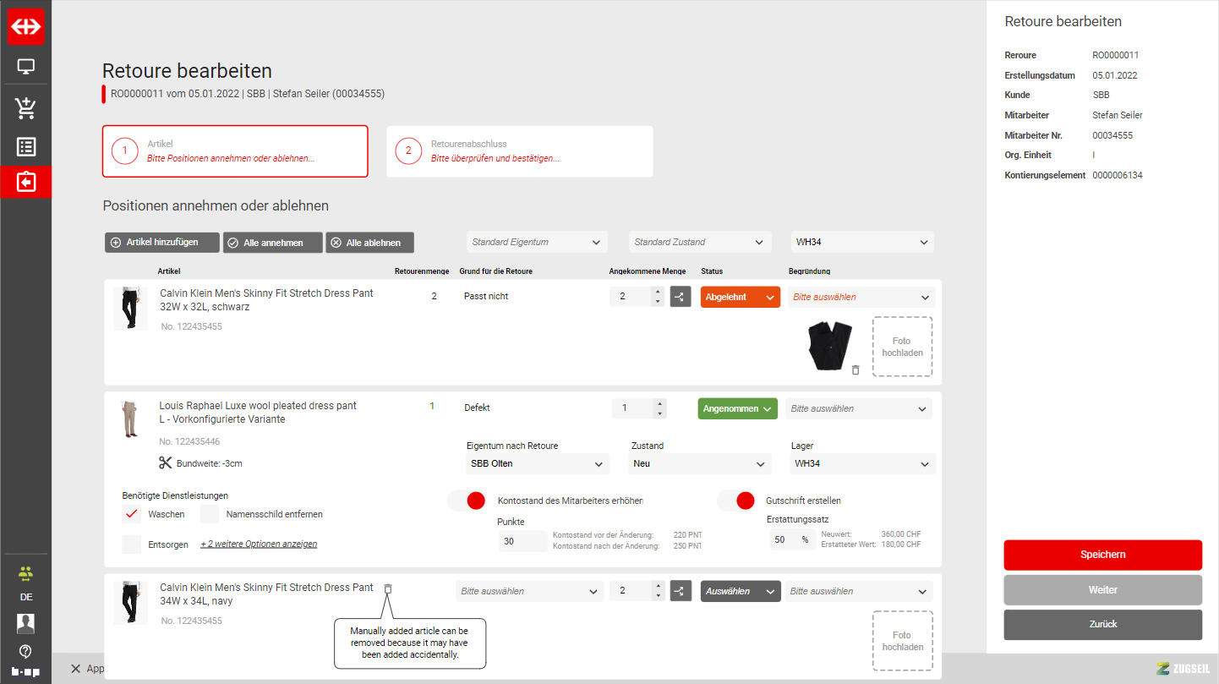
Task: Click the SBB logo in the sidebar
Action: point(26,26)
